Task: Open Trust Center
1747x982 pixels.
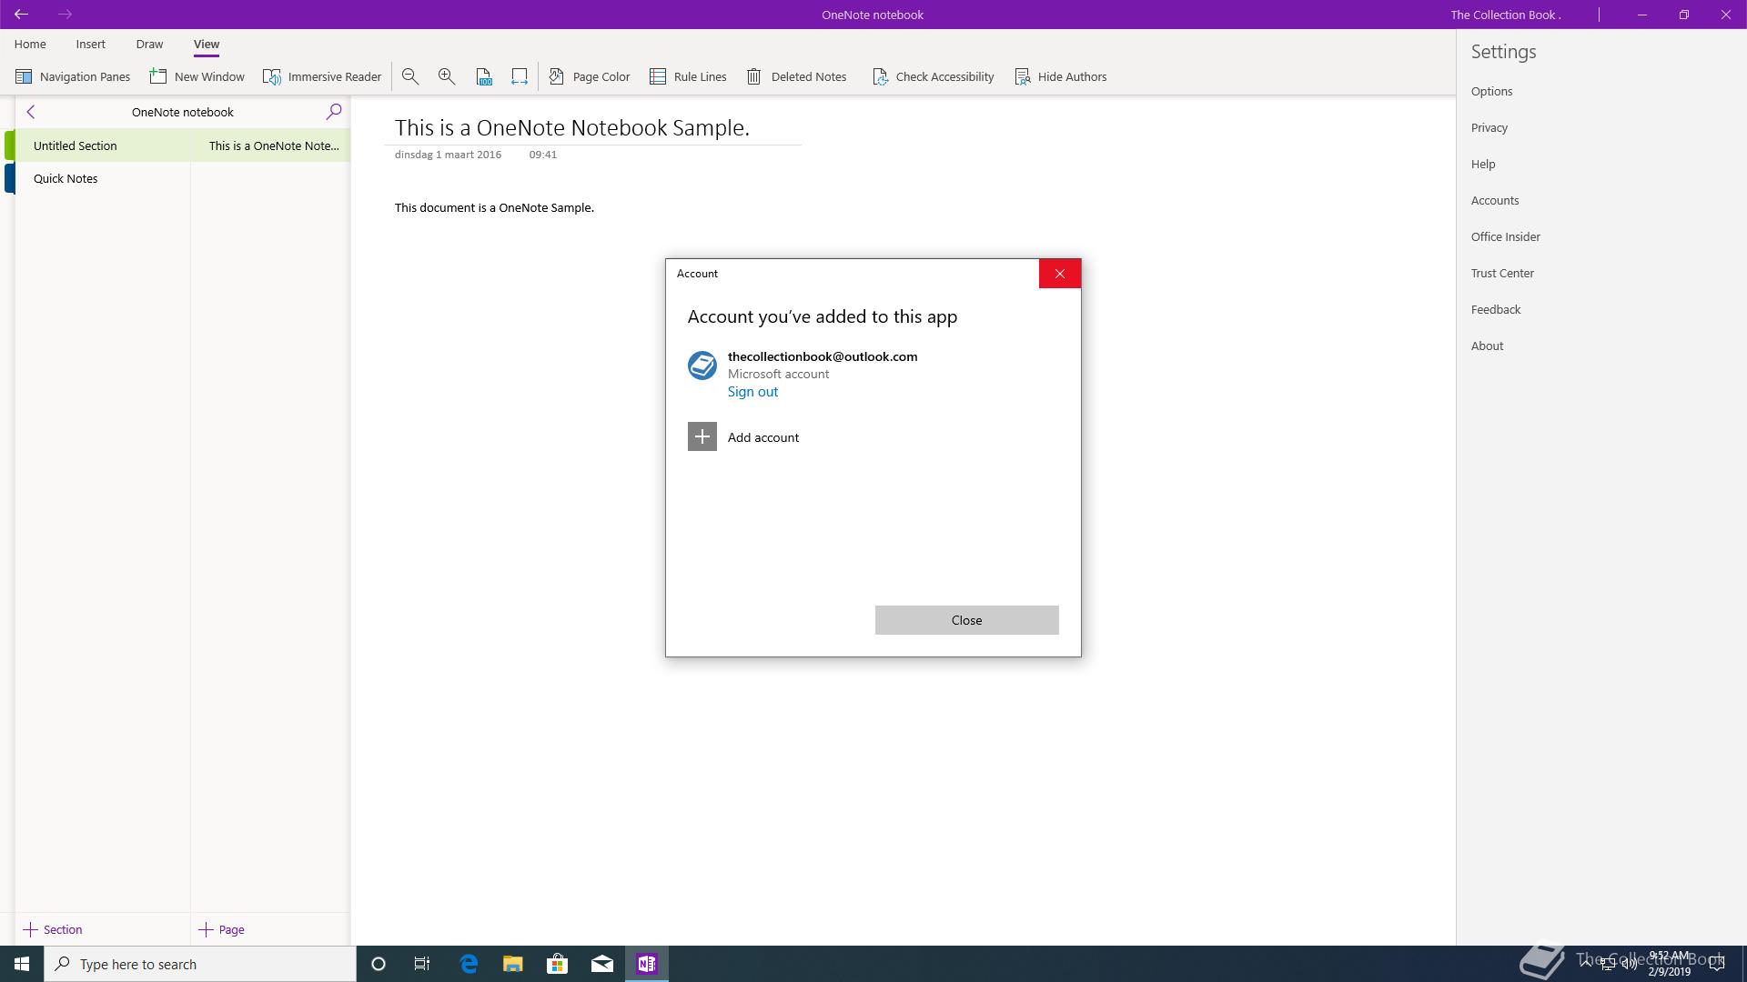Action: (x=1502, y=273)
